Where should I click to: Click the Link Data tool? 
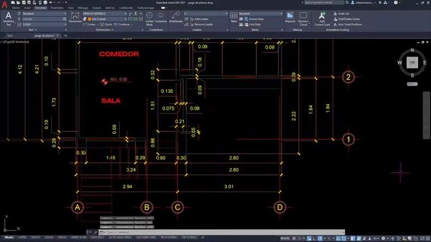pos(252,24)
